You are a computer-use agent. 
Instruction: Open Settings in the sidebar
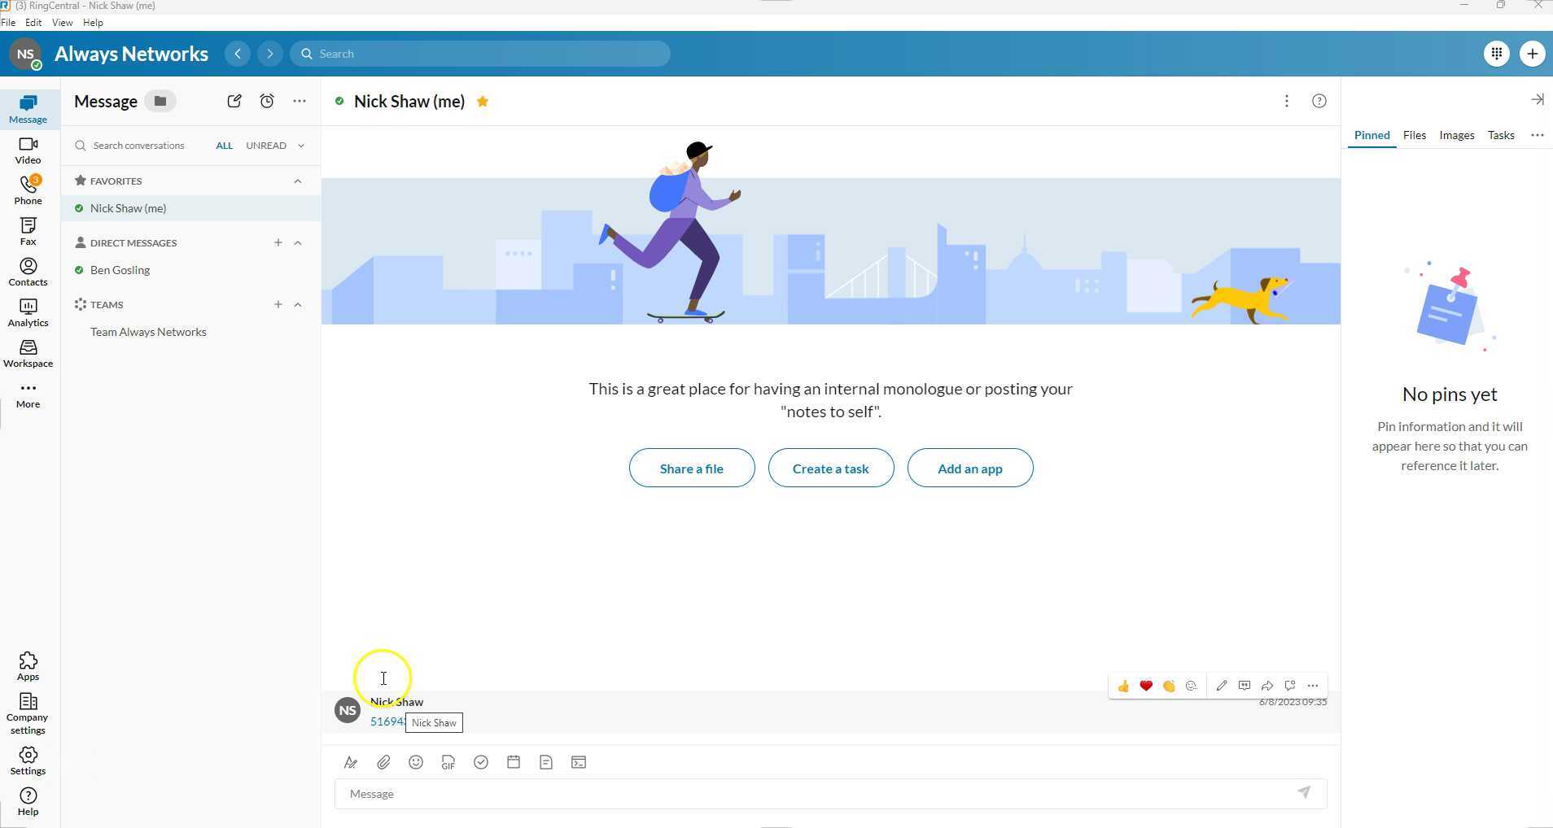28,761
